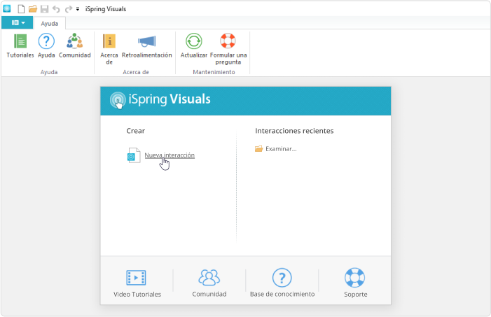Switch to the Ayuda ribbon tab
491x317 pixels.
click(50, 24)
